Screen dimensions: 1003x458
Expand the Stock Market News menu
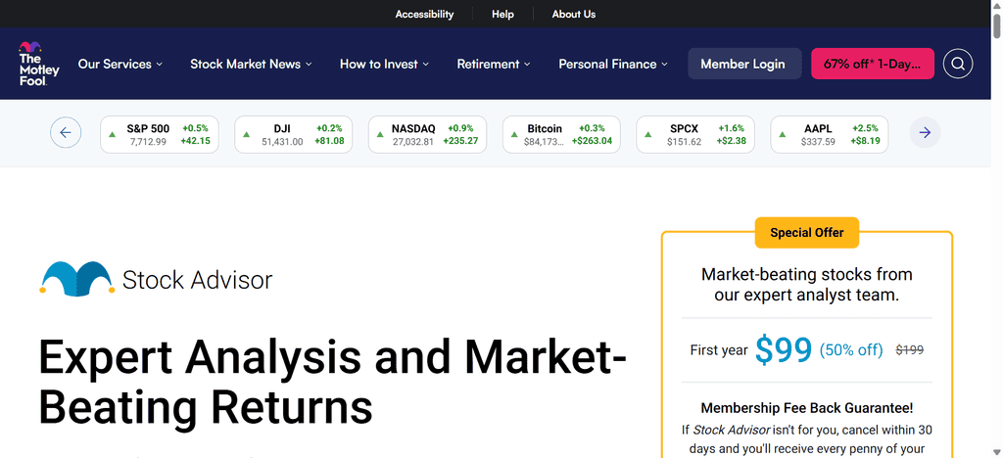click(x=251, y=64)
